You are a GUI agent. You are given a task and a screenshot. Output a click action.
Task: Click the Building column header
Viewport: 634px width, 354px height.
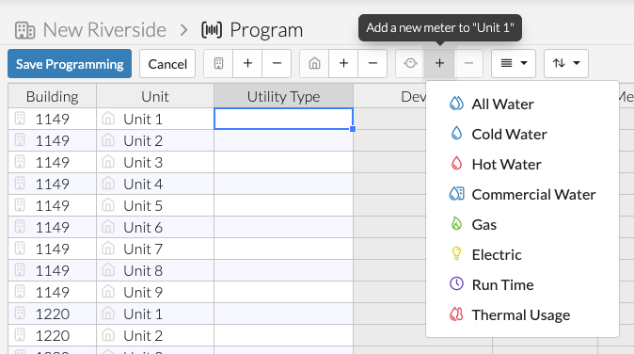(52, 96)
